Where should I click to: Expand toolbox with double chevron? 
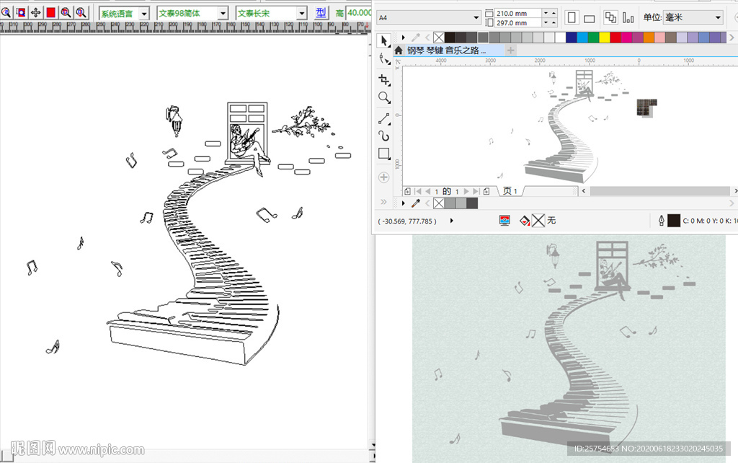coord(383,202)
